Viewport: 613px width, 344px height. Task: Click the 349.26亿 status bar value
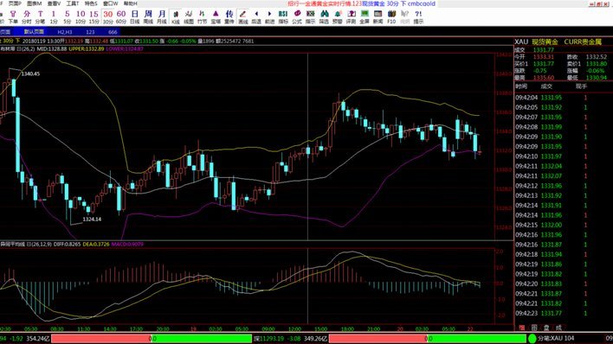(315, 339)
